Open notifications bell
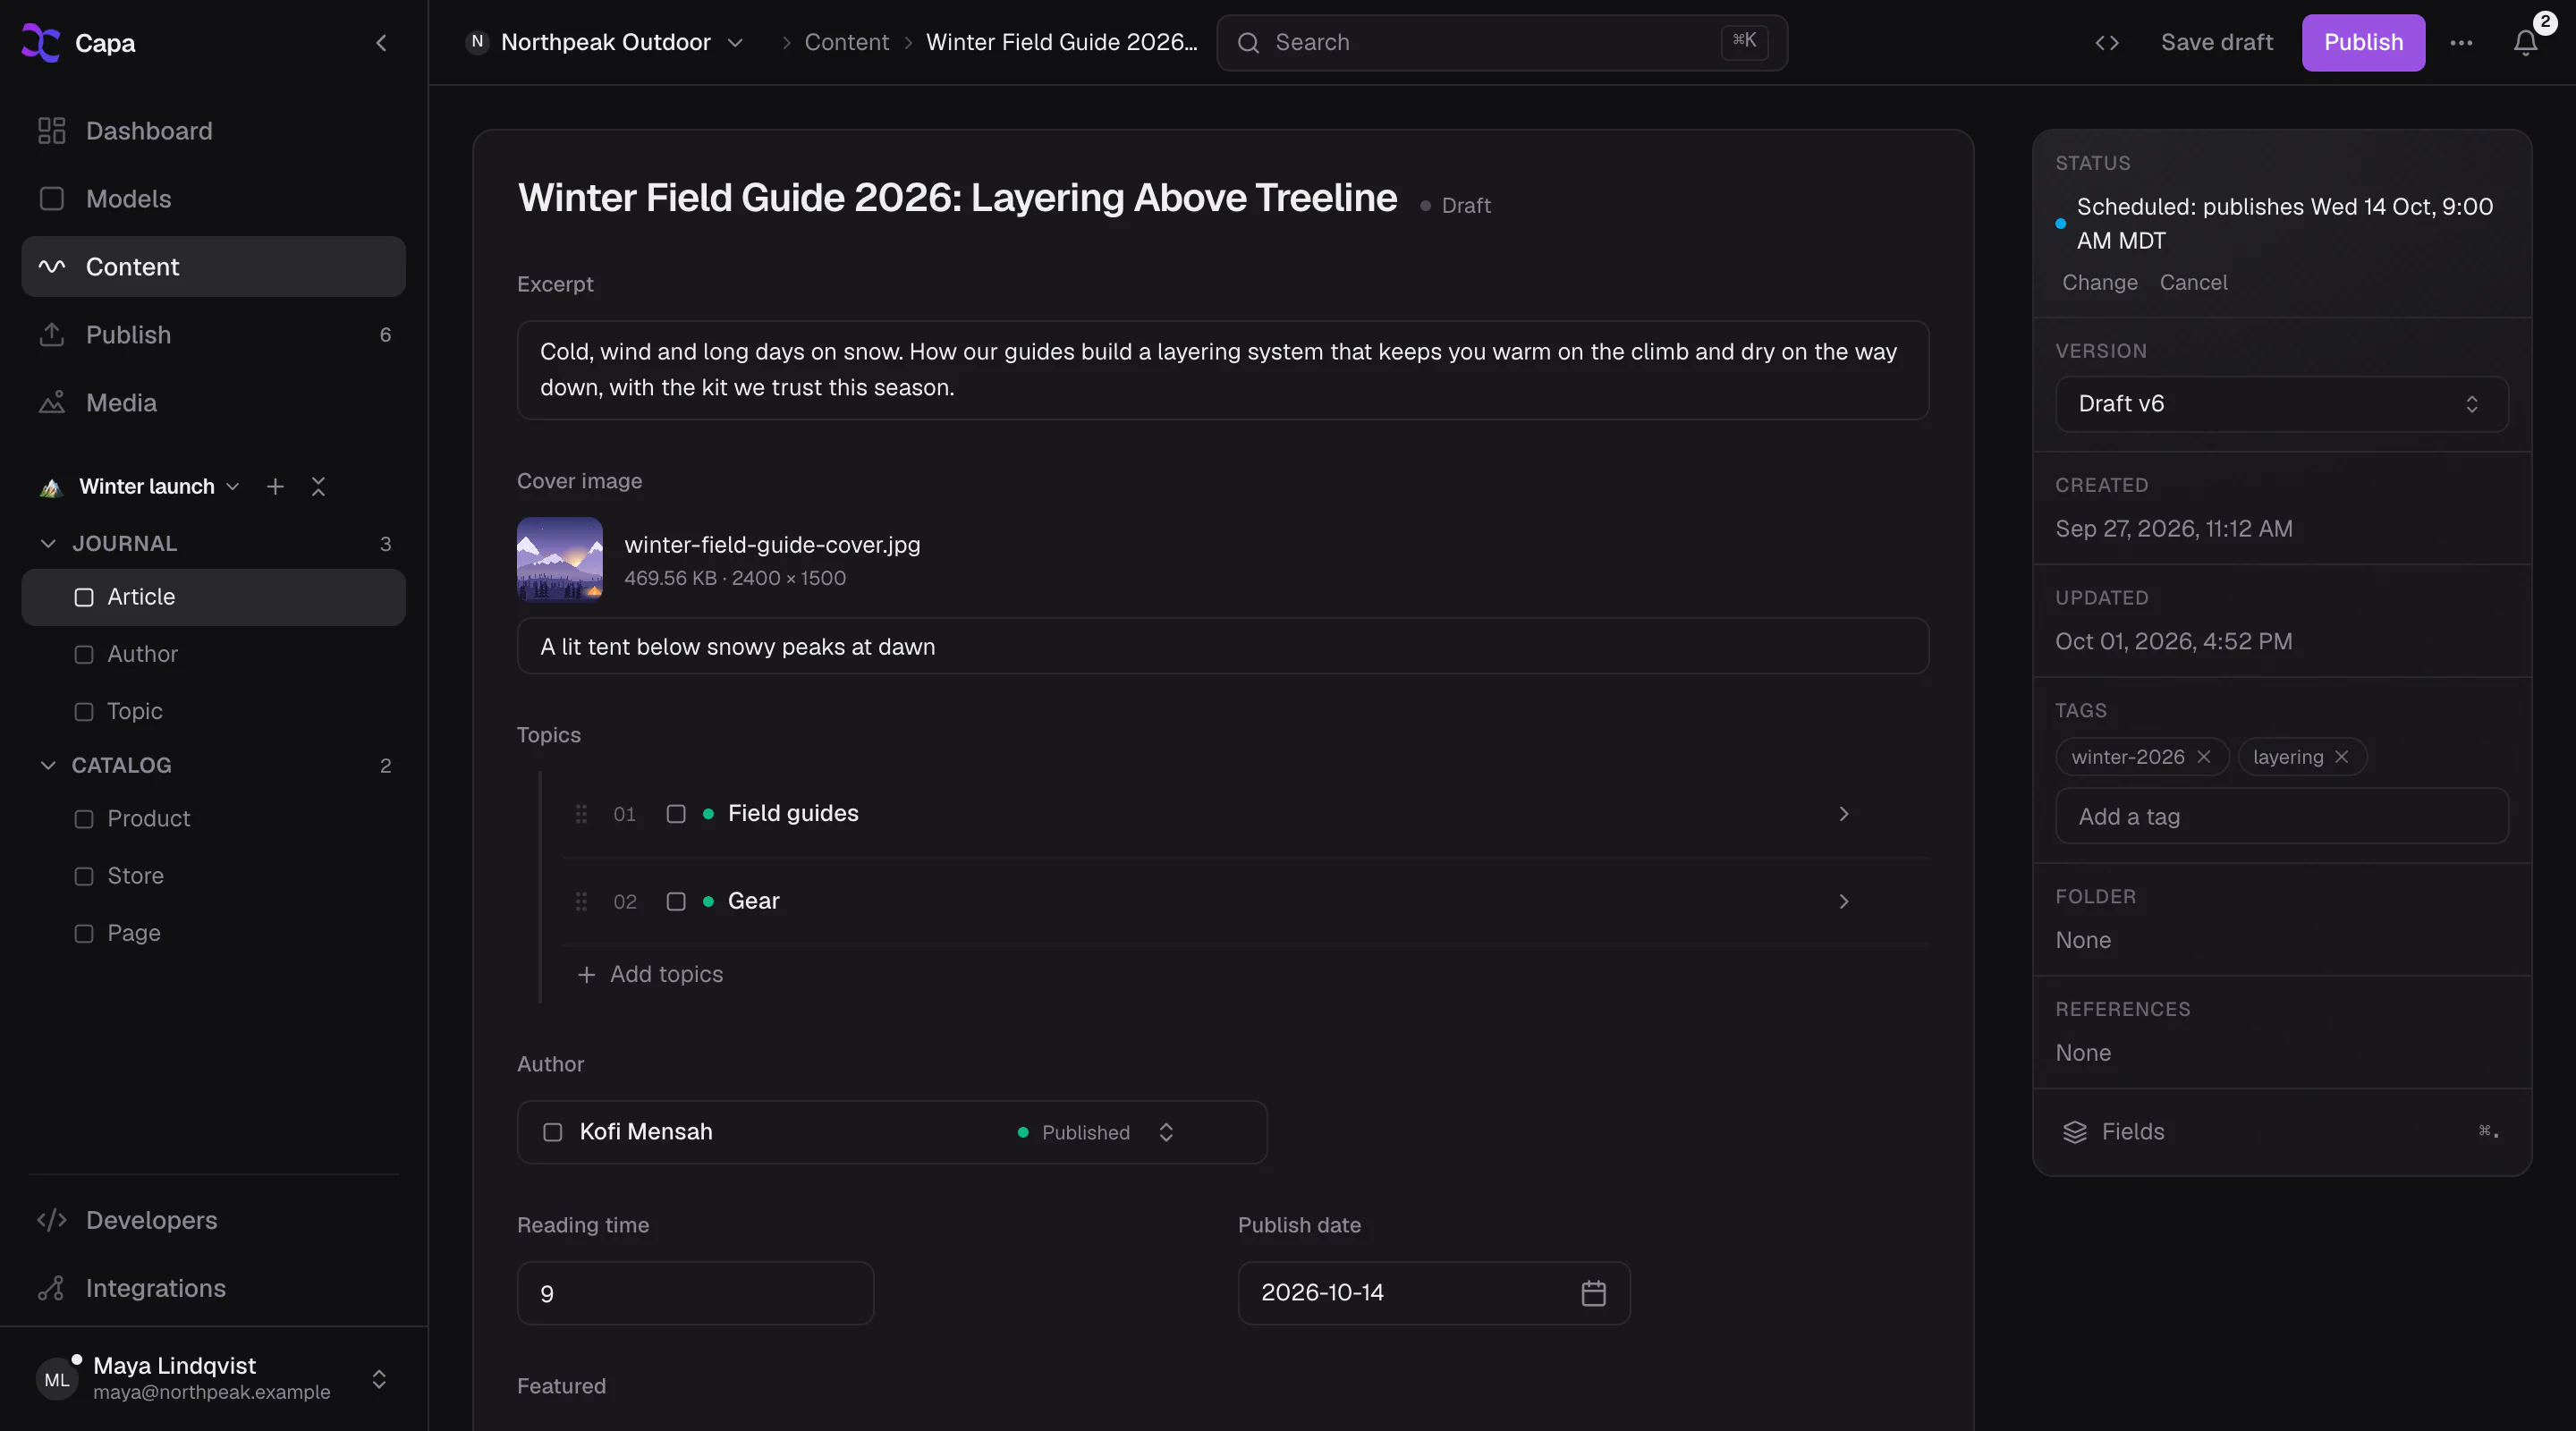 [x=2525, y=43]
